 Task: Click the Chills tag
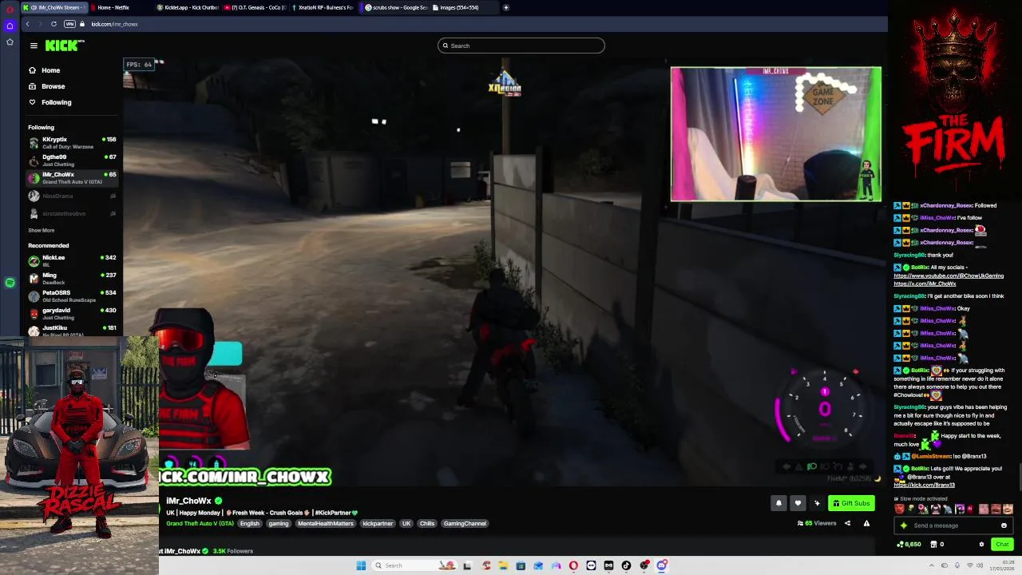tap(427, 523)
